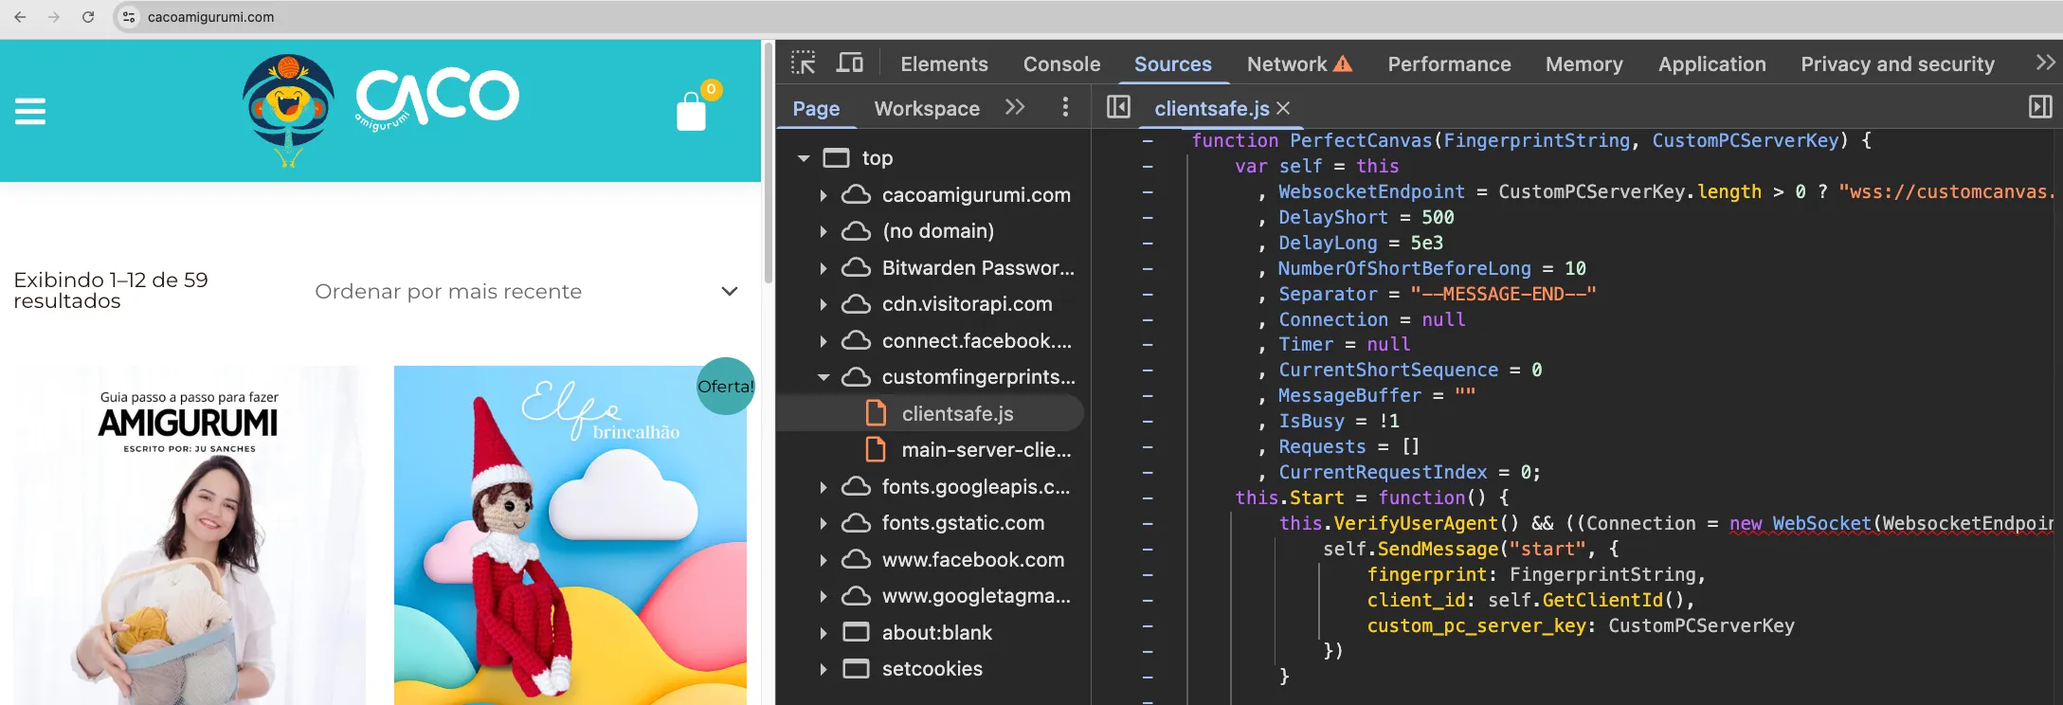The height and width of the screenshot is (705, 2063).
Task: Click the cloud icon beside fonts.gstatic.com
Action: (856, 523)
